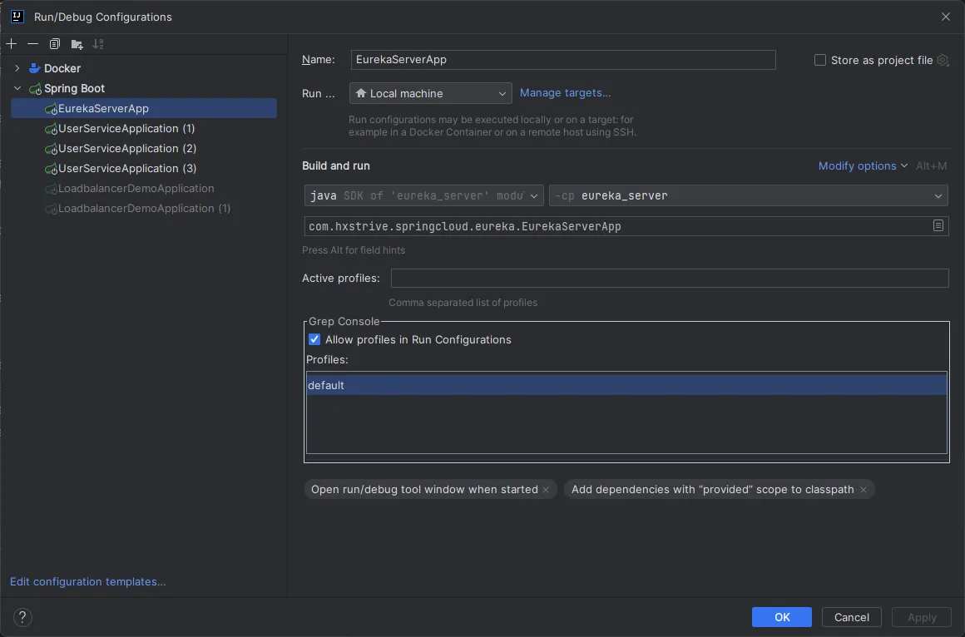Expand the Docker tree node
The image size is (965, 637).
coord(17,68)
